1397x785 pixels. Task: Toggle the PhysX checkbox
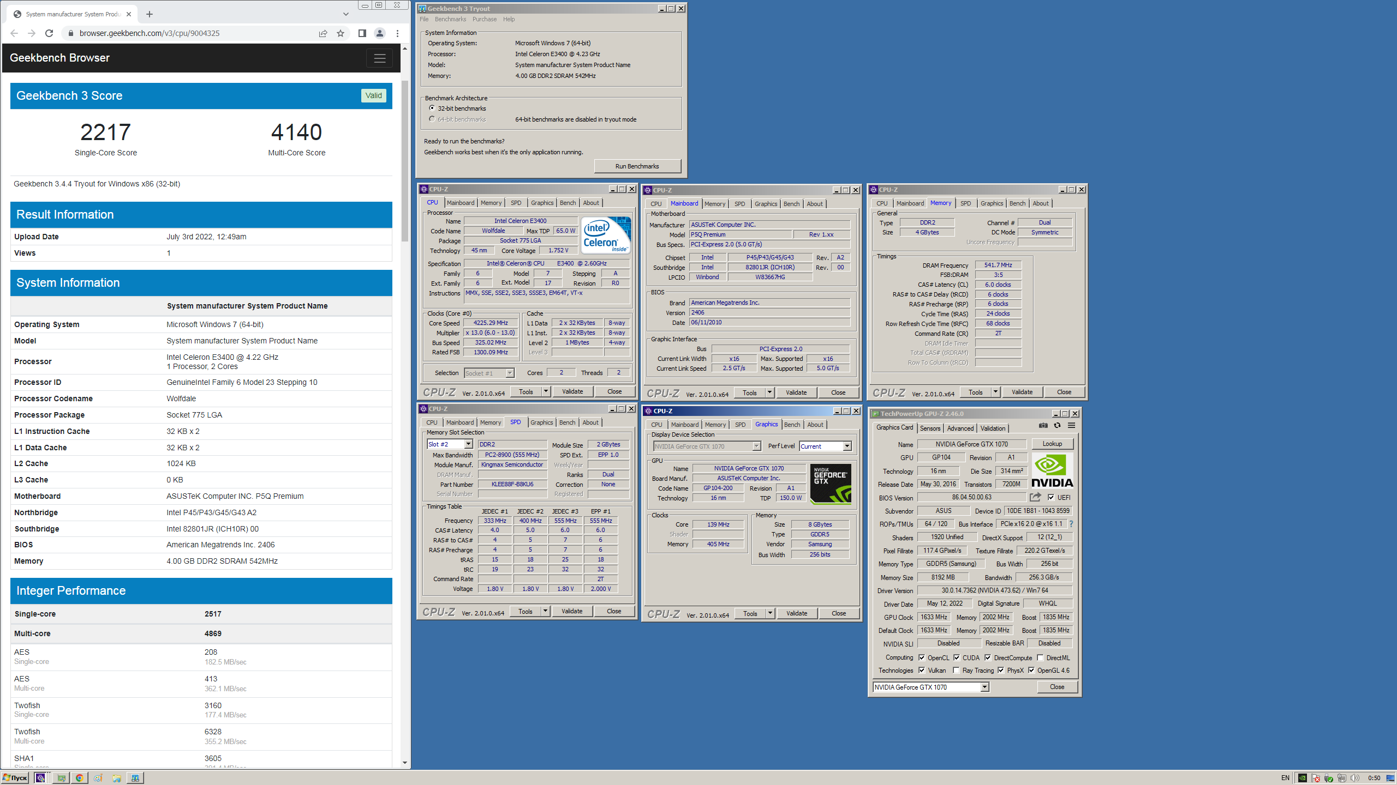[1001, 671]
